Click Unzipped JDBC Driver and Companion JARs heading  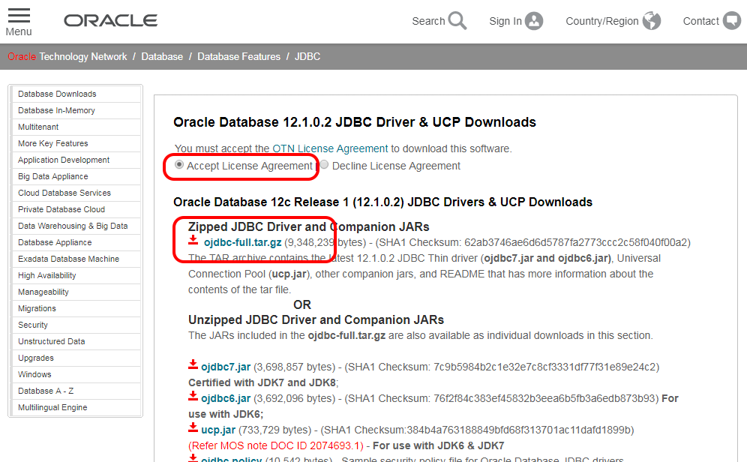(x=316, y=319)
